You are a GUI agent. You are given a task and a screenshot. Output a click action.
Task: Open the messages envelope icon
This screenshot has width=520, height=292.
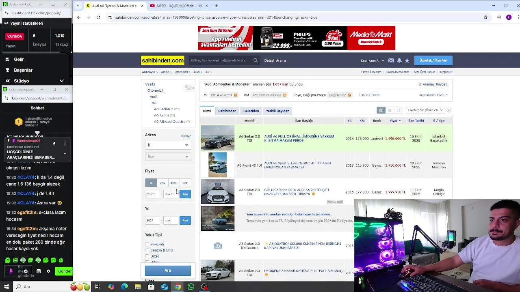click(391, 60)
